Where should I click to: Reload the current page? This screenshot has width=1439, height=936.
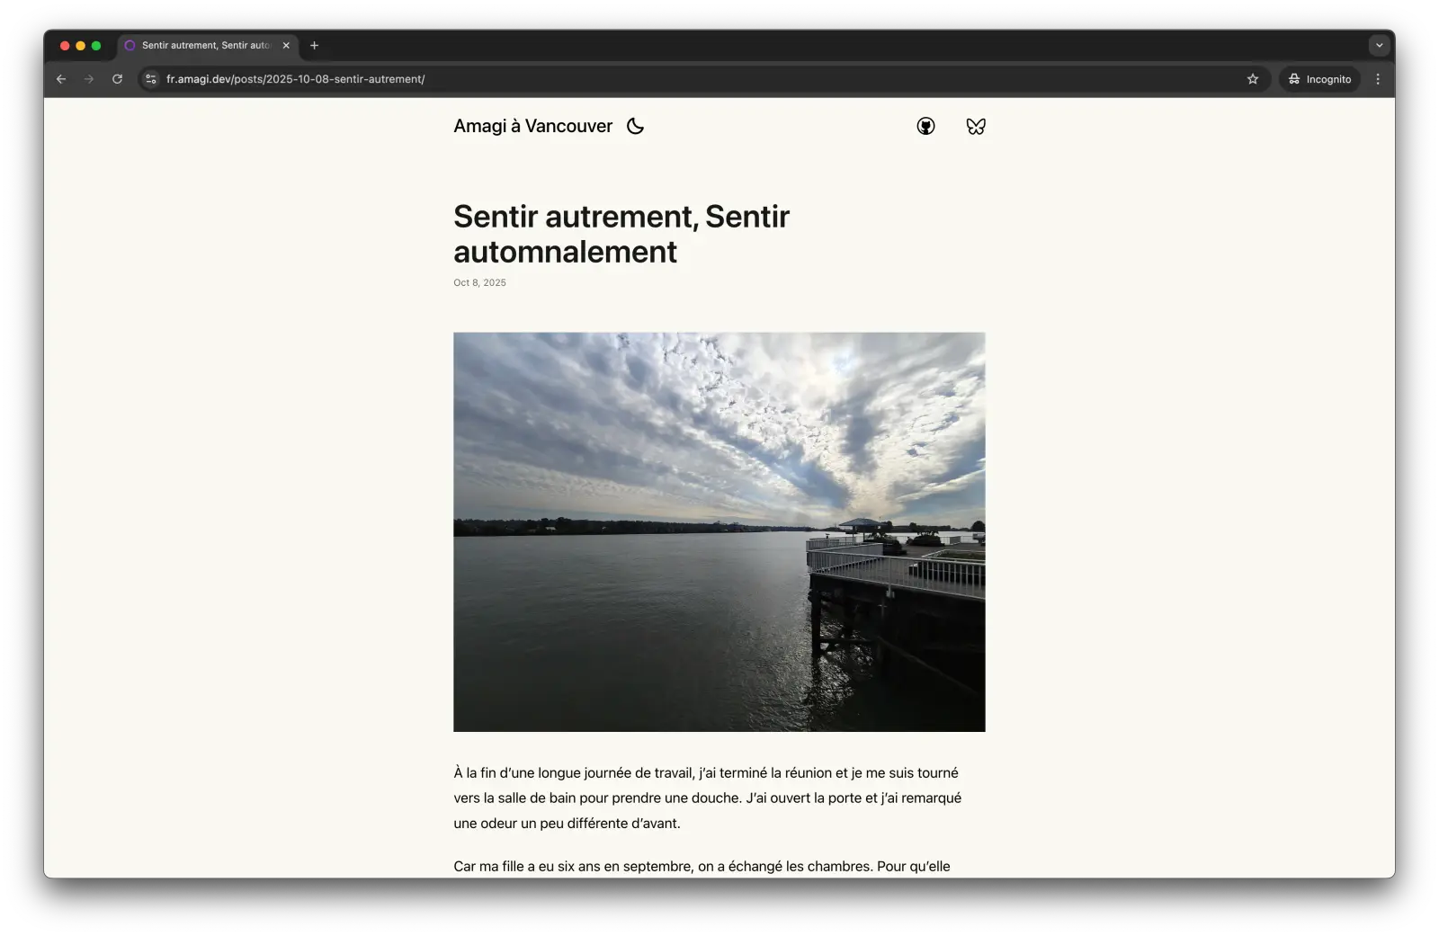click(x=117, y=79)
